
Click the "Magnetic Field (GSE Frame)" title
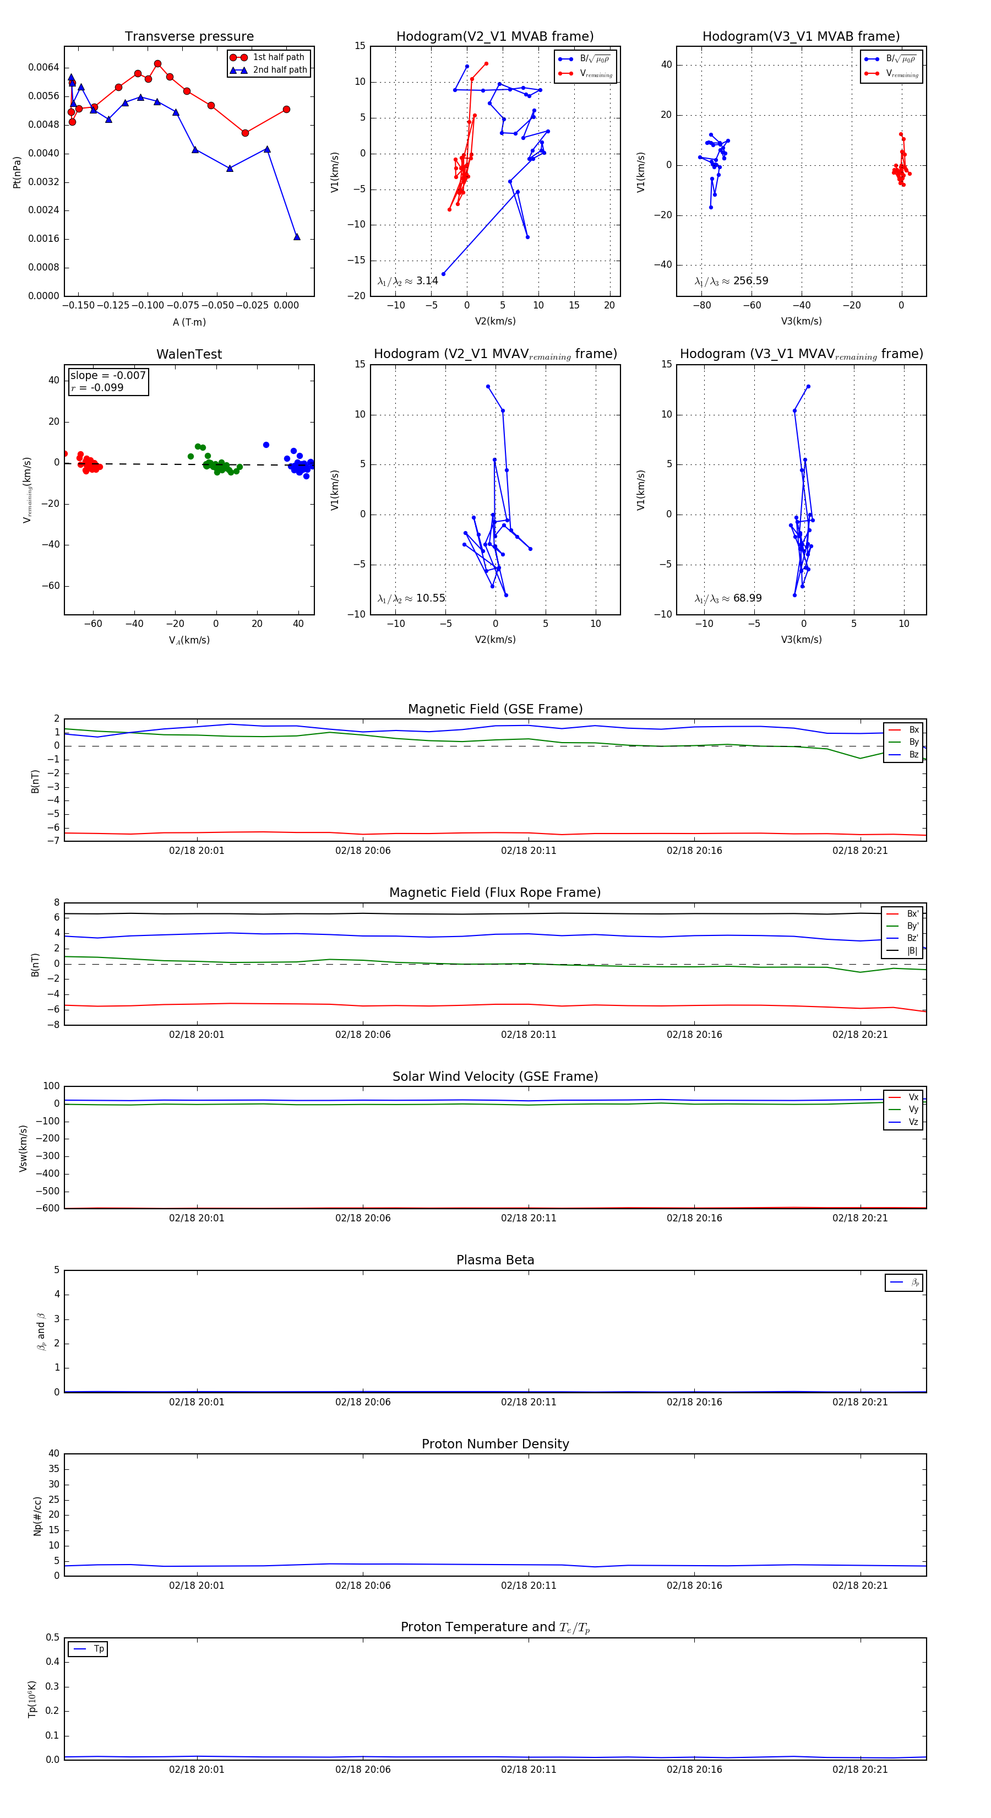(x=495, y=709)
